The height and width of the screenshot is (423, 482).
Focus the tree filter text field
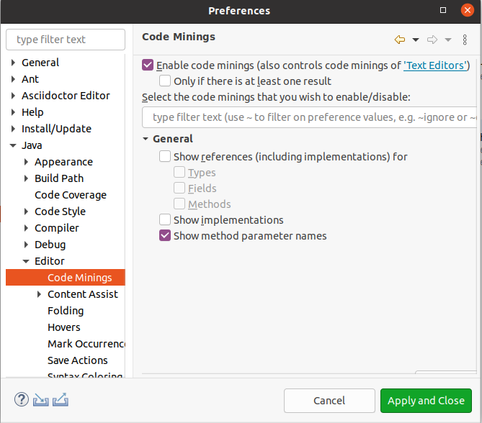pyautogui.click(x=66, y=40)
